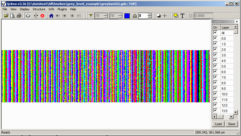This screenshot has width=241, height=136.
Task: Click the zoom out minus icon
Action: 79,16
